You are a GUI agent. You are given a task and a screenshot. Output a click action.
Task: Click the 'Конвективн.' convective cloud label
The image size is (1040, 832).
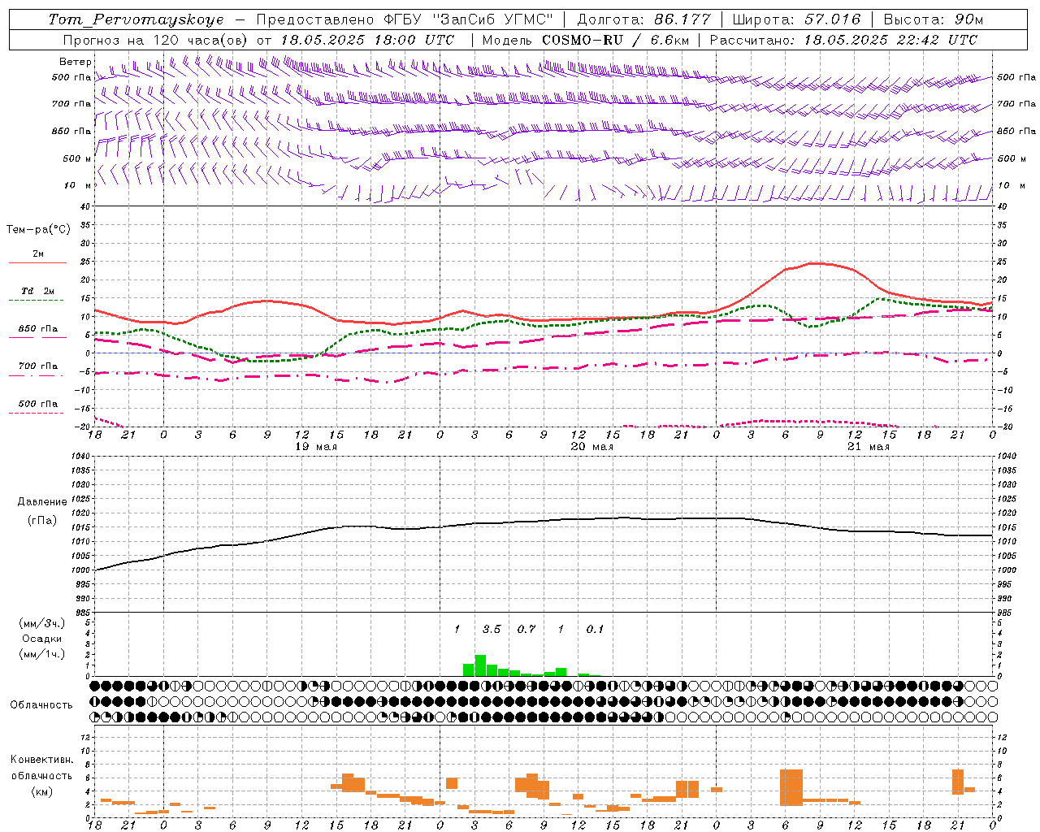[42, 760]
